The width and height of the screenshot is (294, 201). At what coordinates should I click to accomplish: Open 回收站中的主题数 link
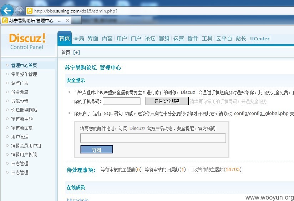pyautogui.click(x=207, y=170)
